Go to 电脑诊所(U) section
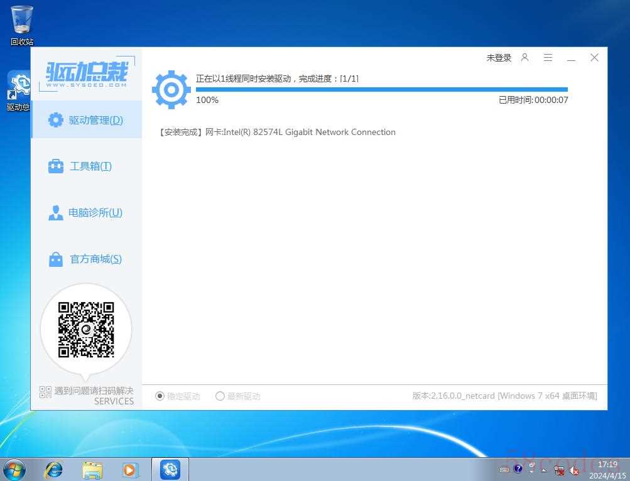The height and width of the screenshot is (481, 630). coord(87,213)
